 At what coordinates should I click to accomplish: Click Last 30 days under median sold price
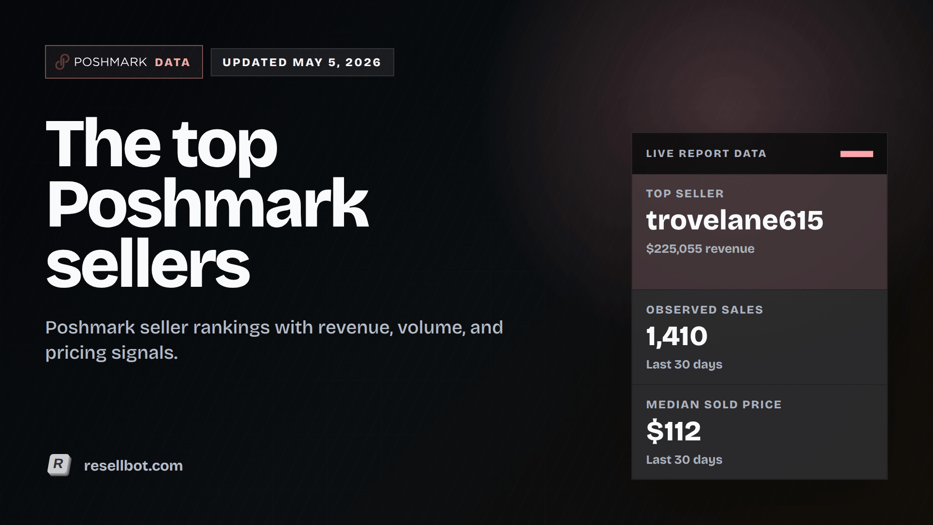pos(684,460)
